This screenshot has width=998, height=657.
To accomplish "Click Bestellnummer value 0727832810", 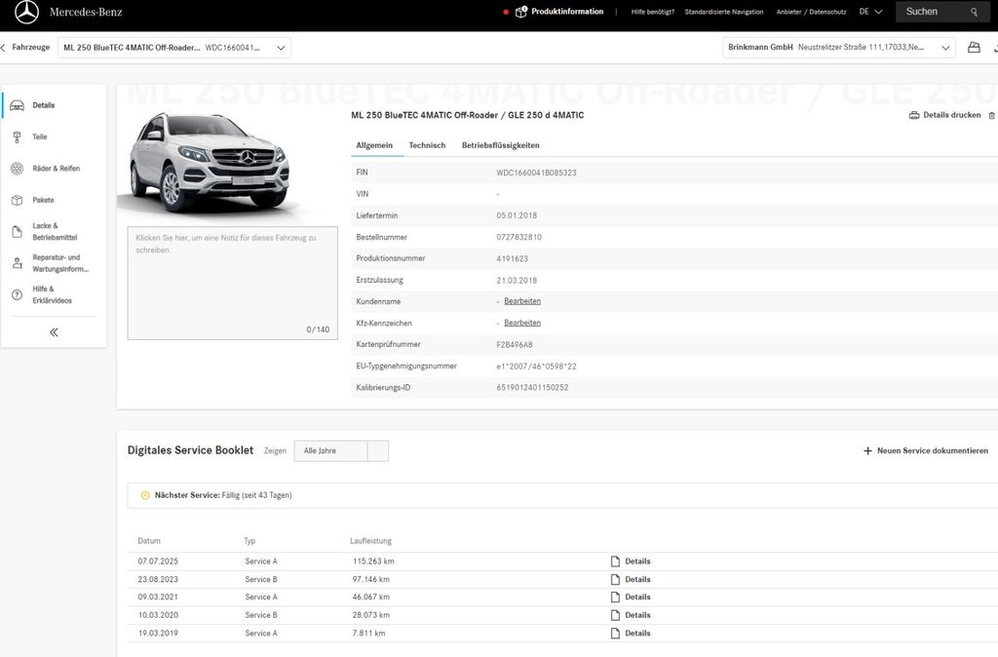I will pos(518,237).
